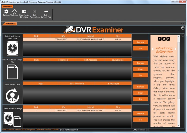Click Introducing Gallery view heading
The image size is (187, 133).
[164, 50]
